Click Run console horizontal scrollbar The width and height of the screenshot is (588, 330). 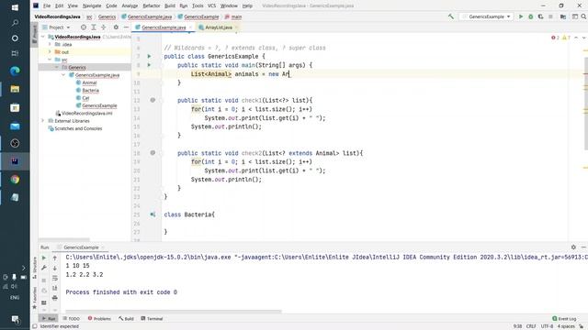pos(174,311)
